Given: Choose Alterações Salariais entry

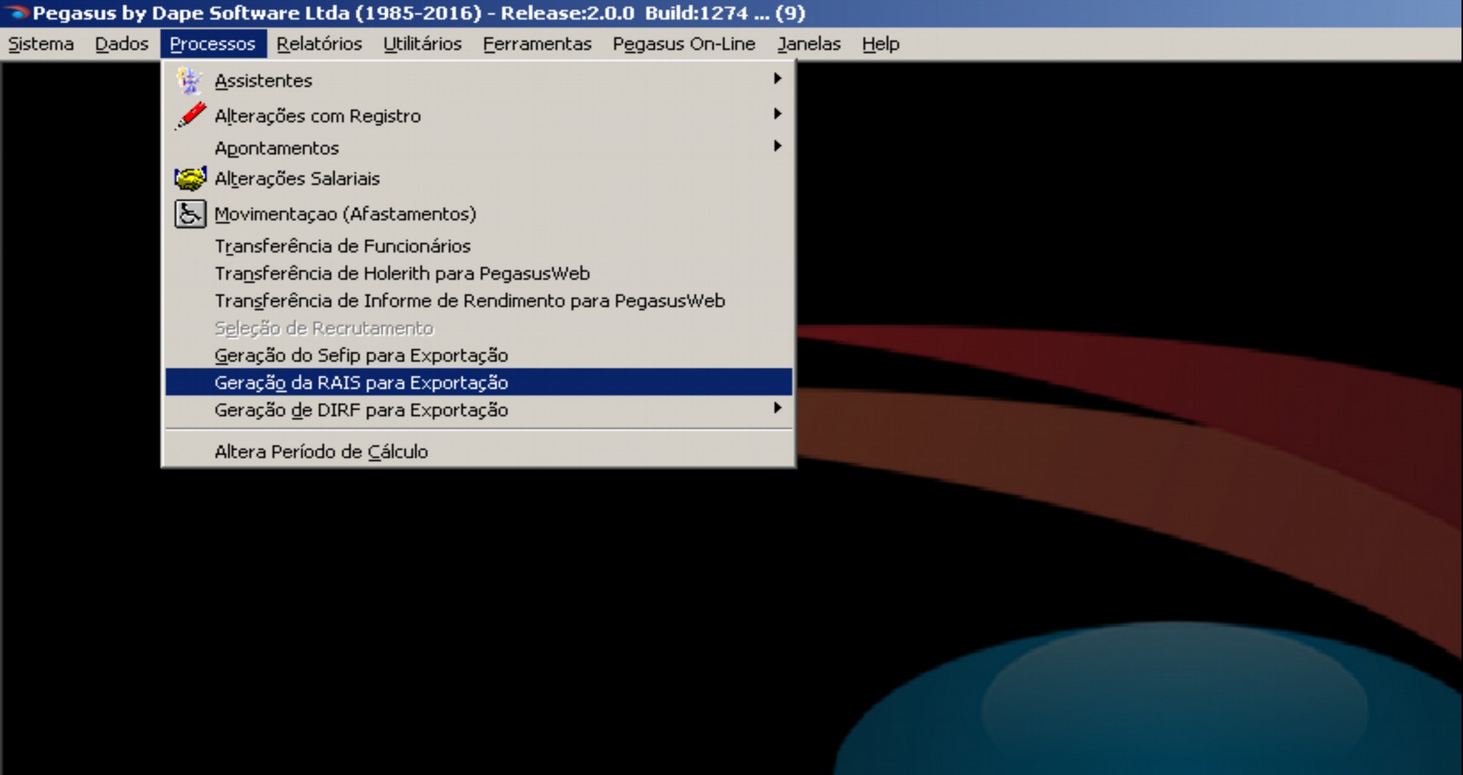Looking at the screenshot, I should point(479,178).
